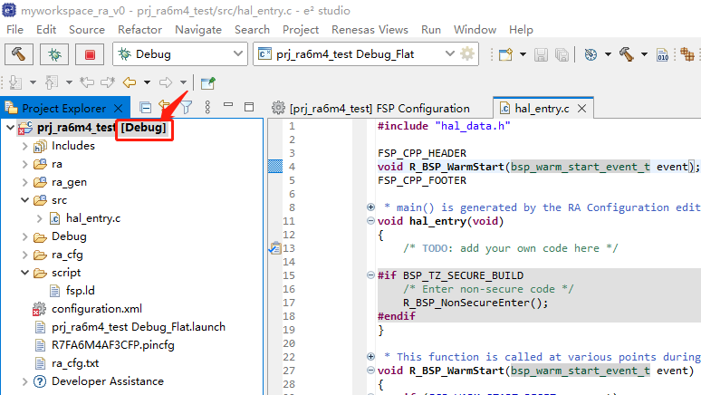Click the red Stop launch button

pos(90,54)
